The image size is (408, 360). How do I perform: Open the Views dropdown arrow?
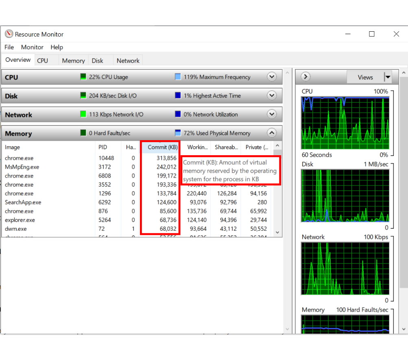coord(388,77)
